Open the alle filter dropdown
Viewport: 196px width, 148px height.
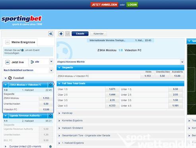pos(51,61)
